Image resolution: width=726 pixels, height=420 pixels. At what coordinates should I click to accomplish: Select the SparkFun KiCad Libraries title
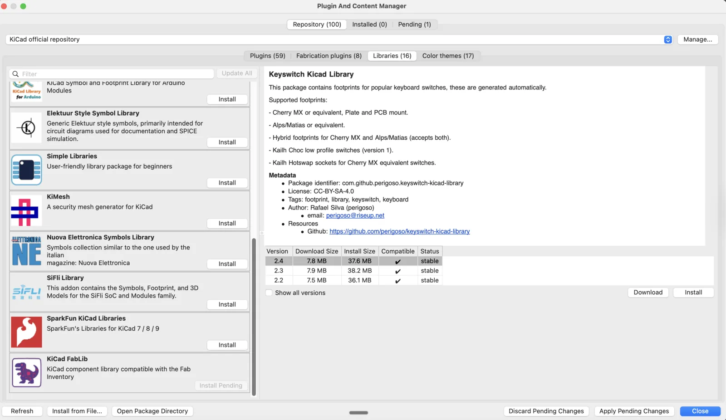pyautogui.click(x=86, y=318)
